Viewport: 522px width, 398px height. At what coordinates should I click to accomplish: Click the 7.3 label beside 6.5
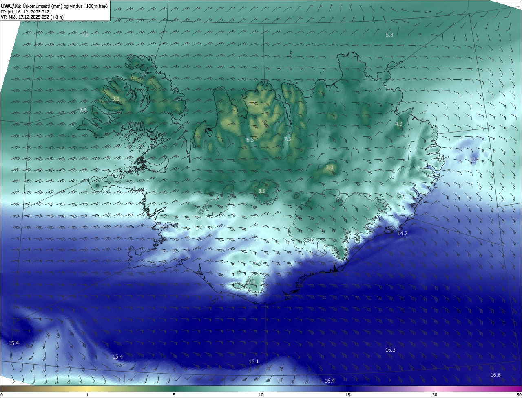pos(288,139)
